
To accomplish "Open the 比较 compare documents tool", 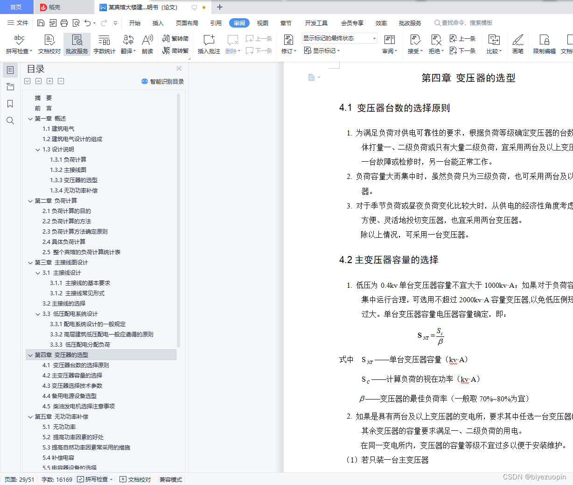I will coord(494,44).
